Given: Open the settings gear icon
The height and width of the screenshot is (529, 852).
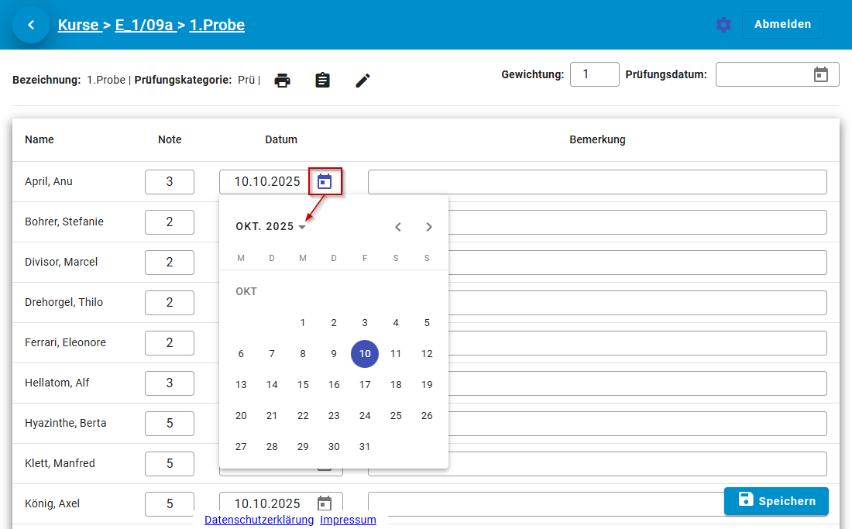Looking at the screenshot, I should coord(723,25).
